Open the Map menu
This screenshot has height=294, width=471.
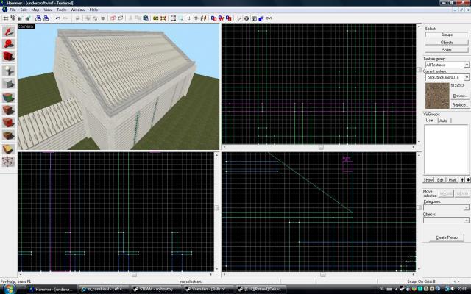[35, 10]
